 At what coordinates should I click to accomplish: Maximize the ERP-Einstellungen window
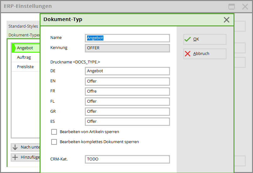click(232, 7)
